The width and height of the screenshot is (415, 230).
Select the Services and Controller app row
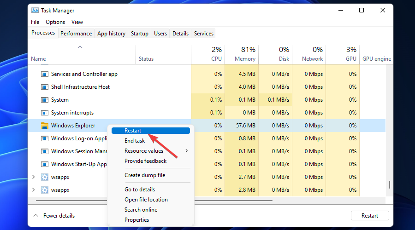pyautogui.click(x=207, y=74)
